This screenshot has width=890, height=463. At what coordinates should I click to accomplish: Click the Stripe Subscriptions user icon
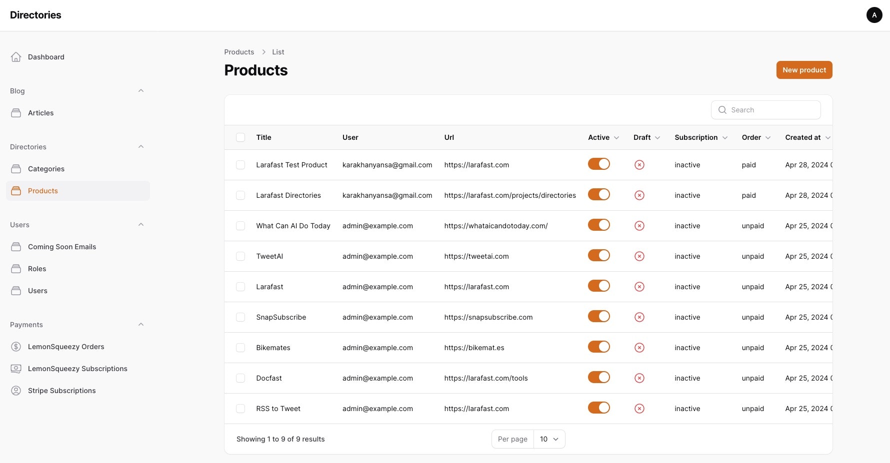pos(16,391)
